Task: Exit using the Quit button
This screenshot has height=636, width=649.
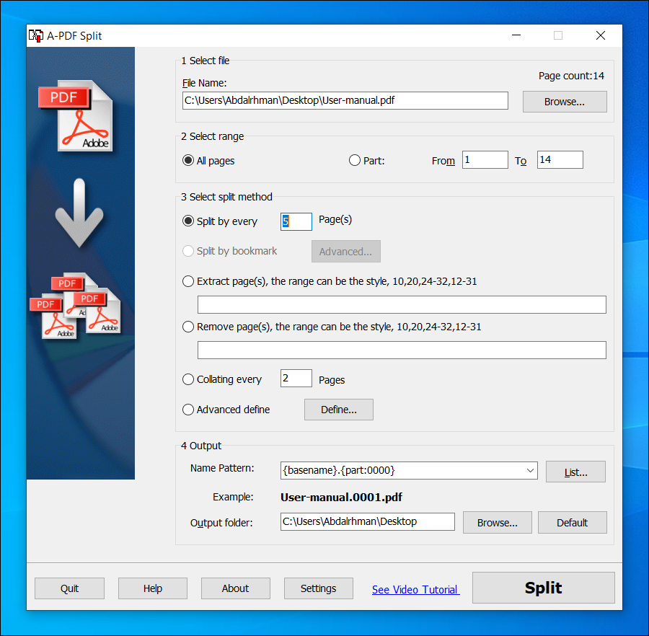Action: coord(69,588)
